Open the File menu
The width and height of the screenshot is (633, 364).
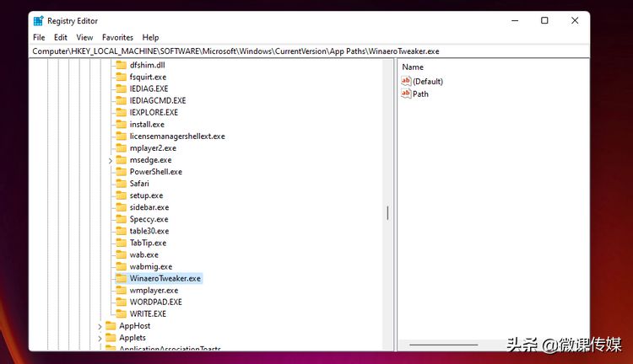(39, 37)
